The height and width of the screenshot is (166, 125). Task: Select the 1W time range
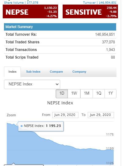[x=74, y=93]
